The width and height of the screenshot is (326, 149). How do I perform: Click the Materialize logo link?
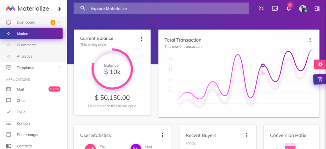[27, 9]
